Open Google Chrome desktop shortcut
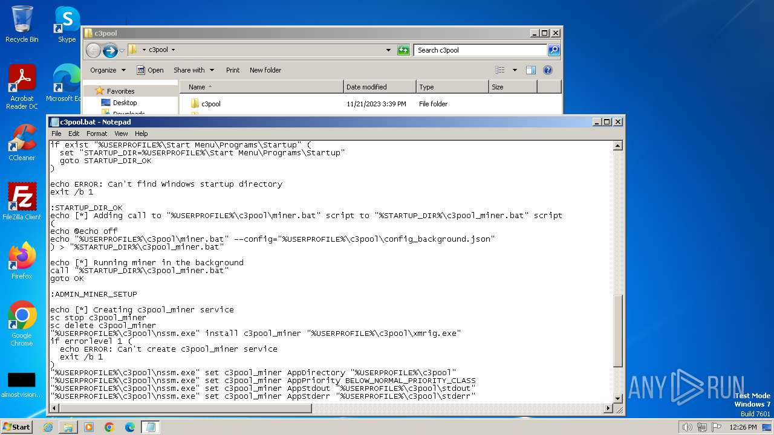The image size is (774, 435). (x=22, y=324)
